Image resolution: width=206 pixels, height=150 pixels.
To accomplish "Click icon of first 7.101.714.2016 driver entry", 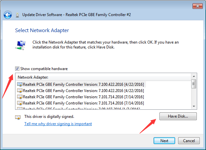I will [x=20, y=97].
